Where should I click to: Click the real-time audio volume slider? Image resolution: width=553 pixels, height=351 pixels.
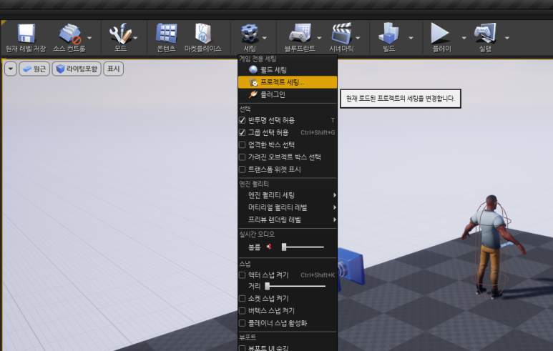(x=303, y=247)
